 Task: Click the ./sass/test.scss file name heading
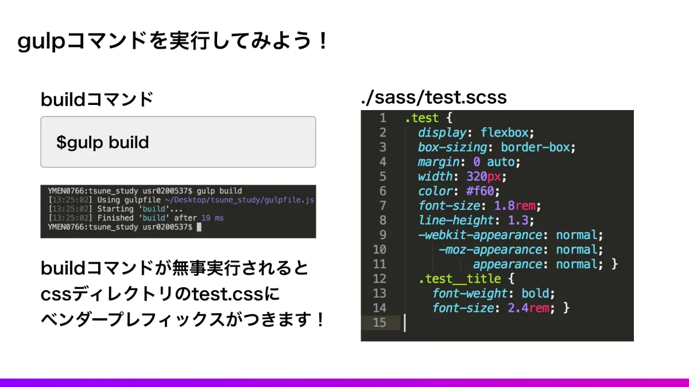pos(432,97)
